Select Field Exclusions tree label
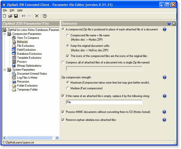 pyautogui.click(x=26, y=50)
